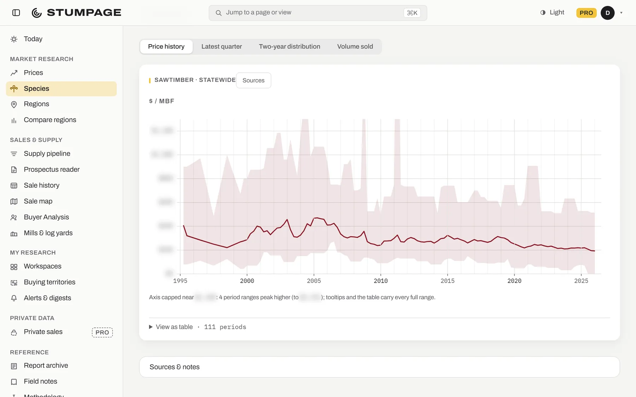Click the 2010 x-axis label
636x397 pixels.
(x=381, y=281)
